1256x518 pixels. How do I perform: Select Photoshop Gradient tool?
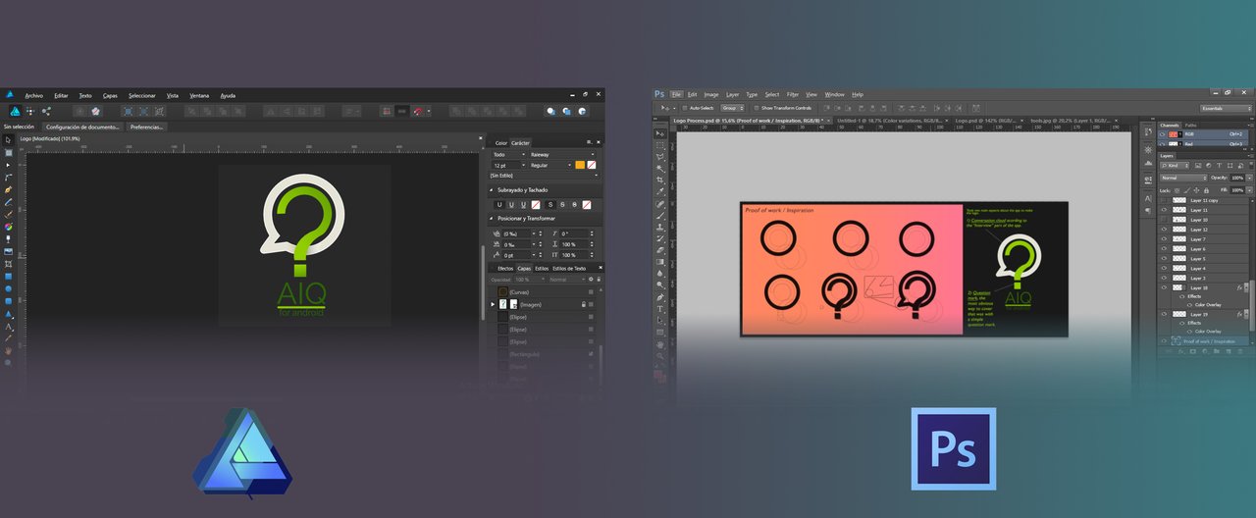click(659, 262)
